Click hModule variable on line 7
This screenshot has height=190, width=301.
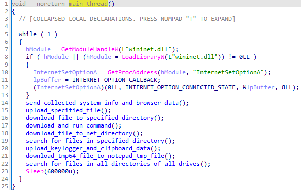(x=38, y=49)
